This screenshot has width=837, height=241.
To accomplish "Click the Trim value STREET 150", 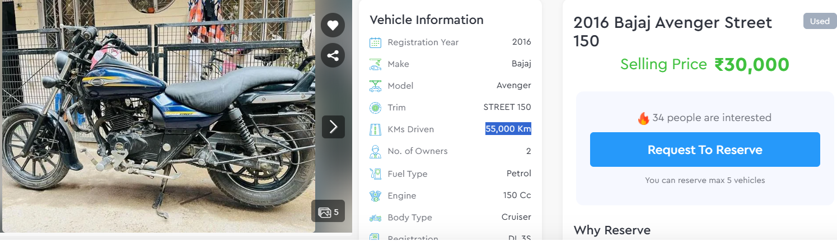I will pos(507,107).
